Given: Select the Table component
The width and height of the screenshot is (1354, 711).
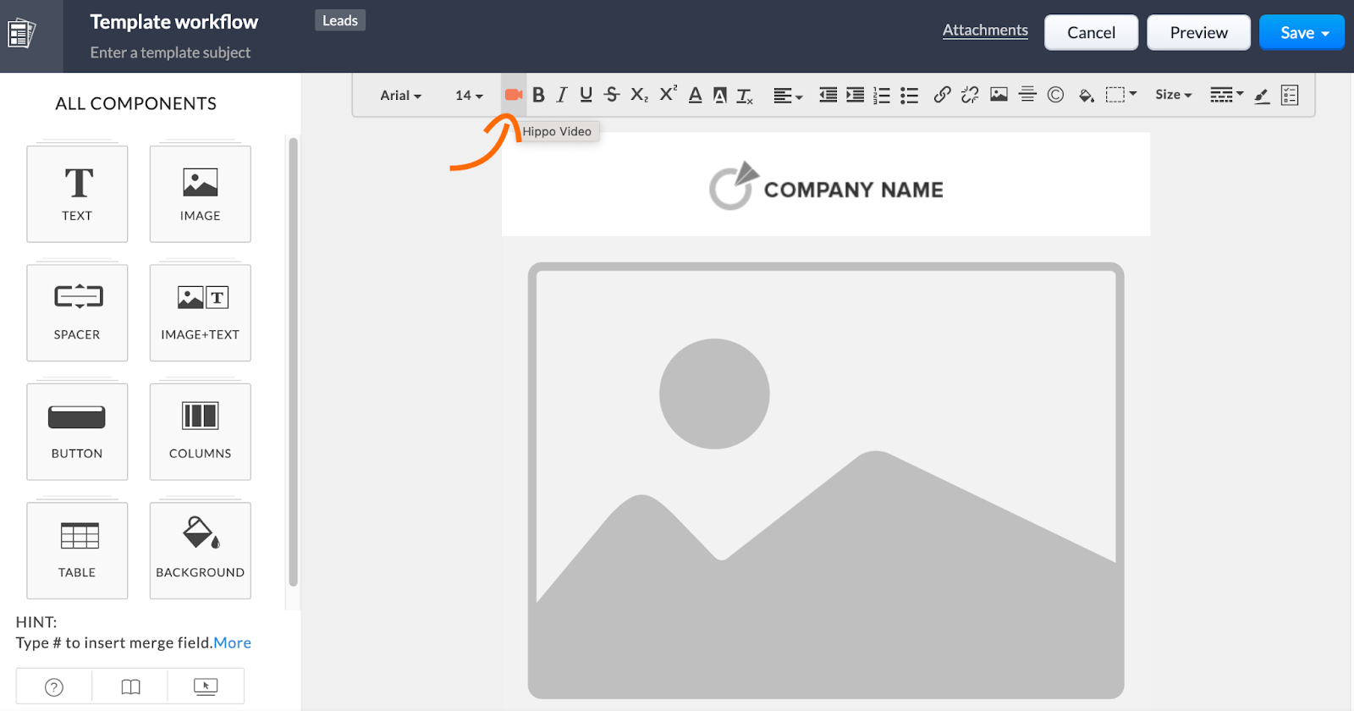Looking at the screenshot, I should [77, 551].
